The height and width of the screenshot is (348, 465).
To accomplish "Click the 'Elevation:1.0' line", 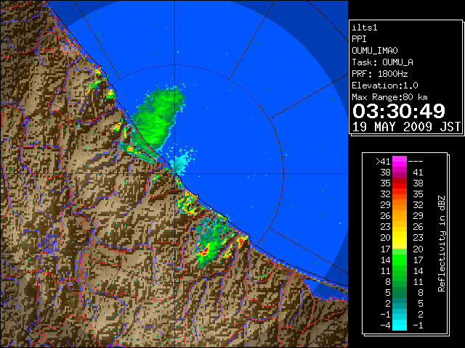I will (x=385, y=86).
